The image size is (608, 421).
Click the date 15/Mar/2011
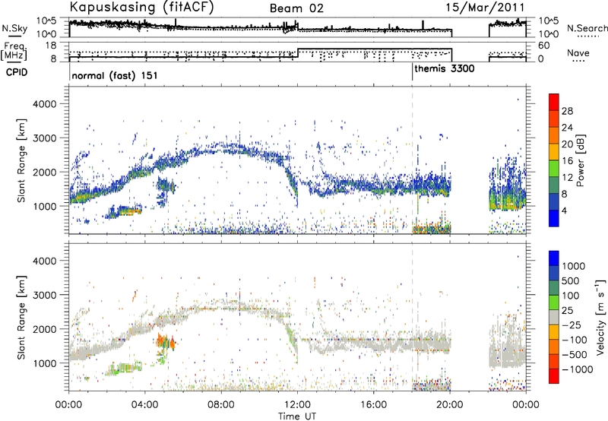485,8
